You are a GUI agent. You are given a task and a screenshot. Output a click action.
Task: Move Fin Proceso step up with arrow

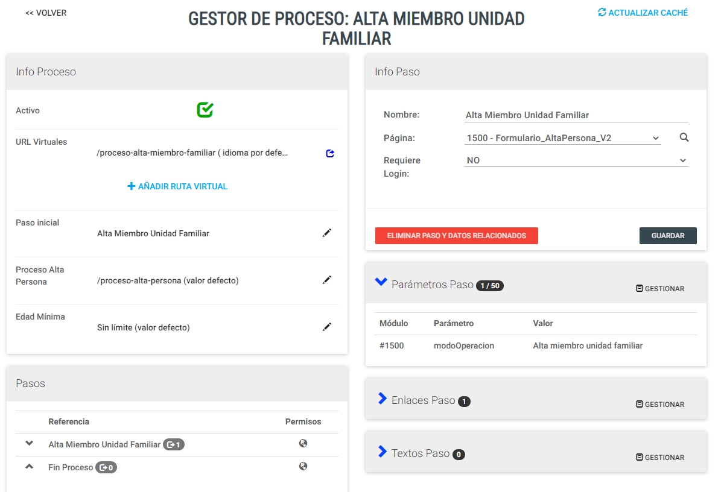coord(29,466)
